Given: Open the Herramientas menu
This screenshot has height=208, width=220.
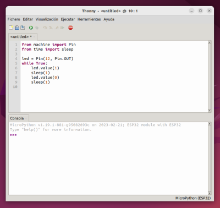Looking at the screenshot, I should 89,19.
